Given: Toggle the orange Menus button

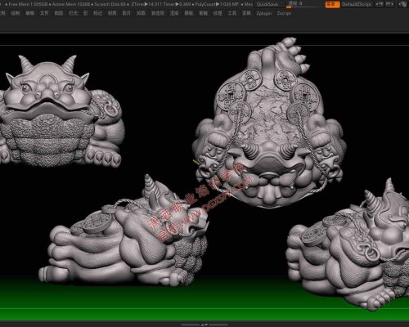Looking at the screenshot, I should click(332, 4).
